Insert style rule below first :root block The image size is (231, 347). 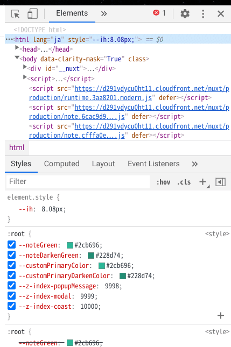pyautogui.click(x=221, y=315)
